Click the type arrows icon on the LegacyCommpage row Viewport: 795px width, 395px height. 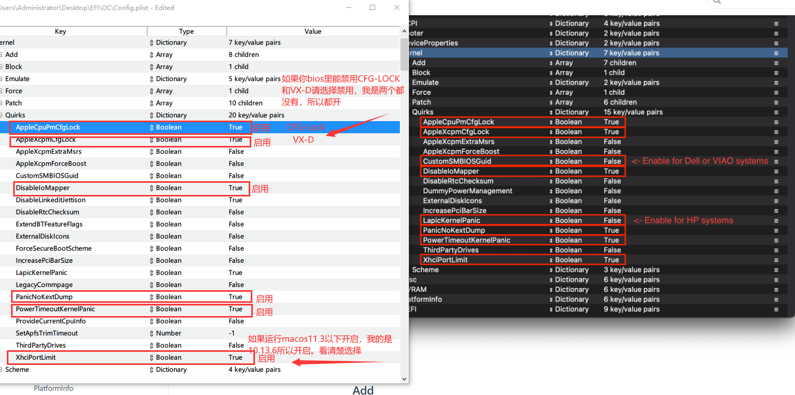[152, 285]
